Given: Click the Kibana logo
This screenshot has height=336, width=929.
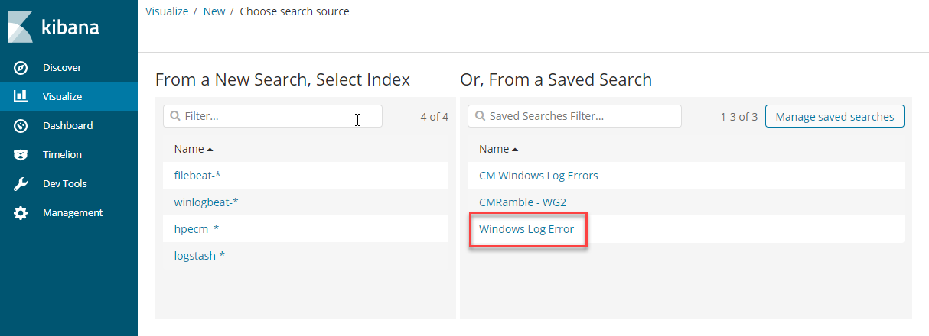Looking at the screenshot, I should [x=53, y=27].
